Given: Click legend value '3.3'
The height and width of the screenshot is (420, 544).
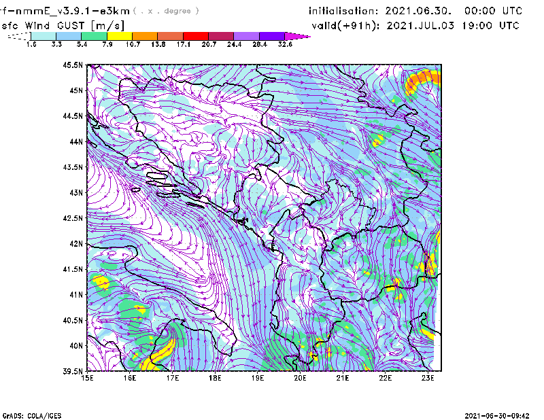Looking at the screenshot, I should pos(56,44).
